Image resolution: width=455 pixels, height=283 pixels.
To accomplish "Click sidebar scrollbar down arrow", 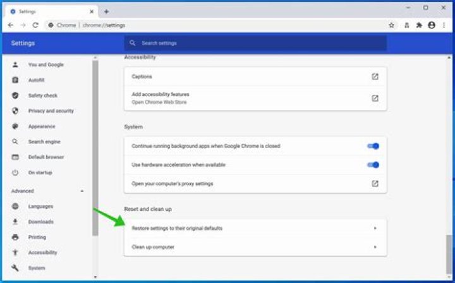I will [x=95, y=277].
